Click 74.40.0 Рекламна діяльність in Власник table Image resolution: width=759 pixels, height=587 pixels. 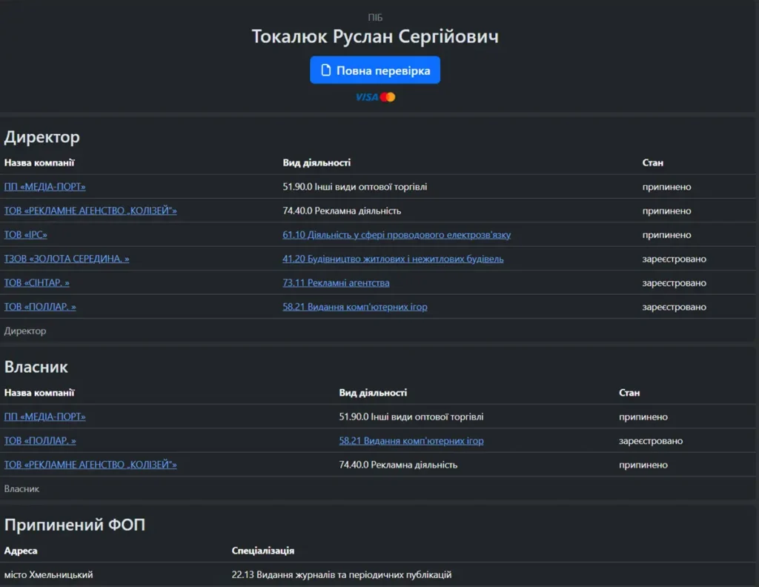(398, 465)
